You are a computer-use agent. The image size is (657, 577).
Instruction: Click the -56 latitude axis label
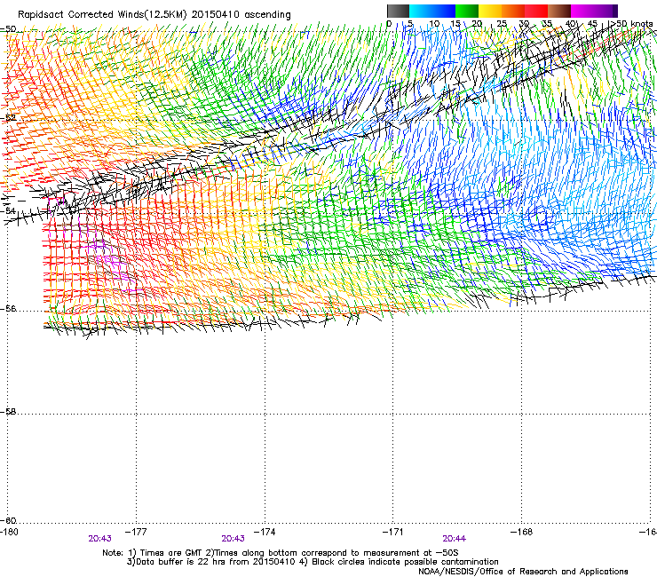8,309
